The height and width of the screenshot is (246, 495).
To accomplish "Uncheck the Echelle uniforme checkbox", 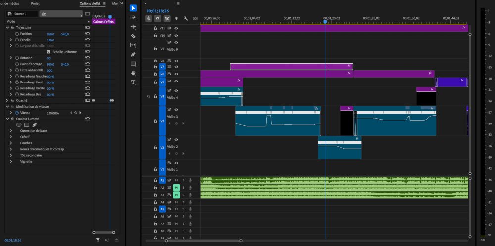I will click(49, 52).
